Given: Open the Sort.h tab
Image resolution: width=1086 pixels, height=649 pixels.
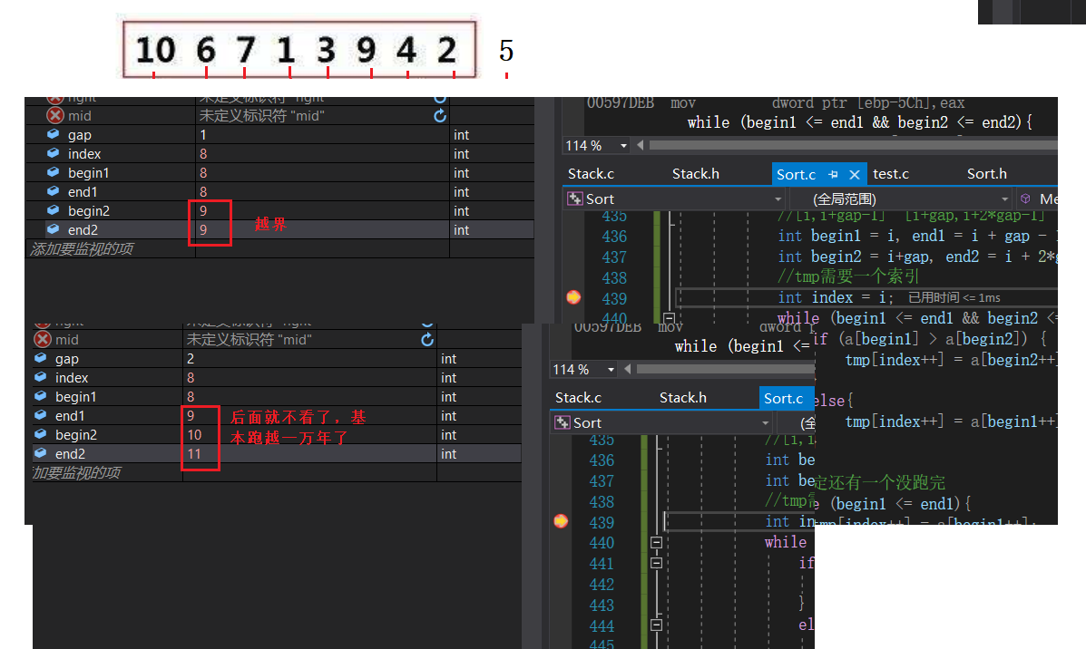Looking at the screenshot, I should (986, 174).
